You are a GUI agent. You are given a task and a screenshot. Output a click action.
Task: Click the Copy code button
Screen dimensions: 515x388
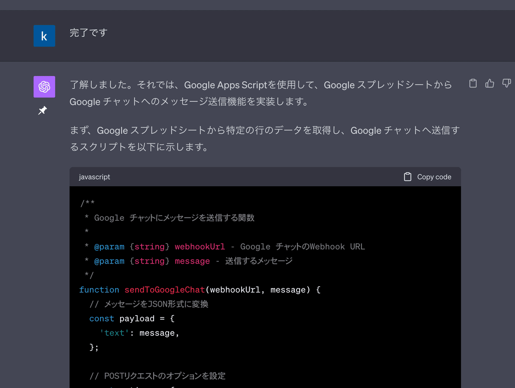point(427,177)
